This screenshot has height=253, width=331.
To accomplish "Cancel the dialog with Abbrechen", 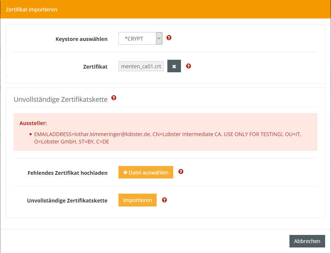I will point(307,241).
